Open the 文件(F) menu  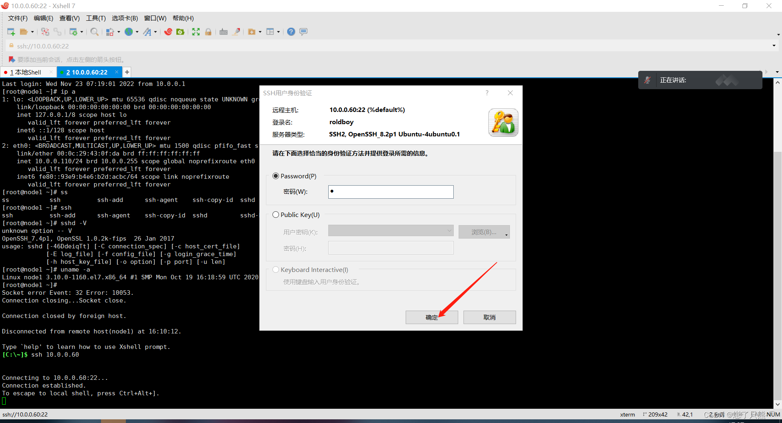click(x=18, y=18)
